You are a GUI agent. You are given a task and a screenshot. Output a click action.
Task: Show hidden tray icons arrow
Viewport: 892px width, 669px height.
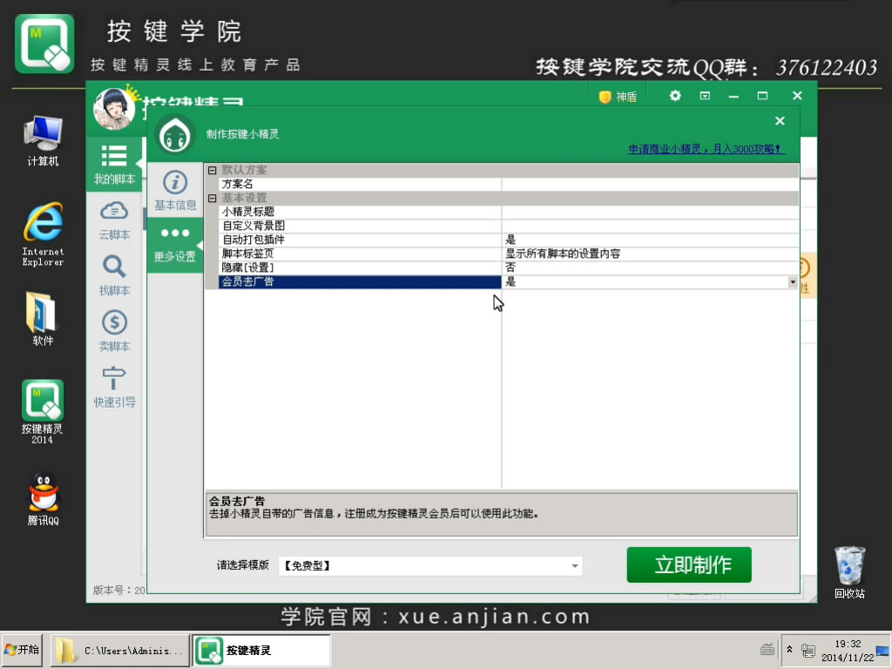[x=789, y=650]
